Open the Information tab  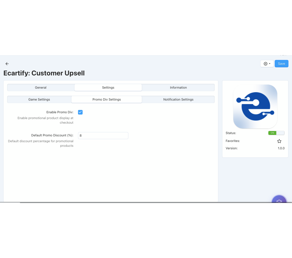(178, 88)
